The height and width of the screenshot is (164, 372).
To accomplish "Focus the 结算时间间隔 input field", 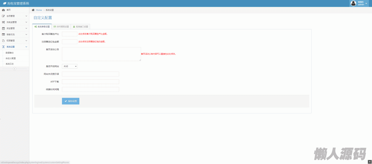I will [91, 89].
